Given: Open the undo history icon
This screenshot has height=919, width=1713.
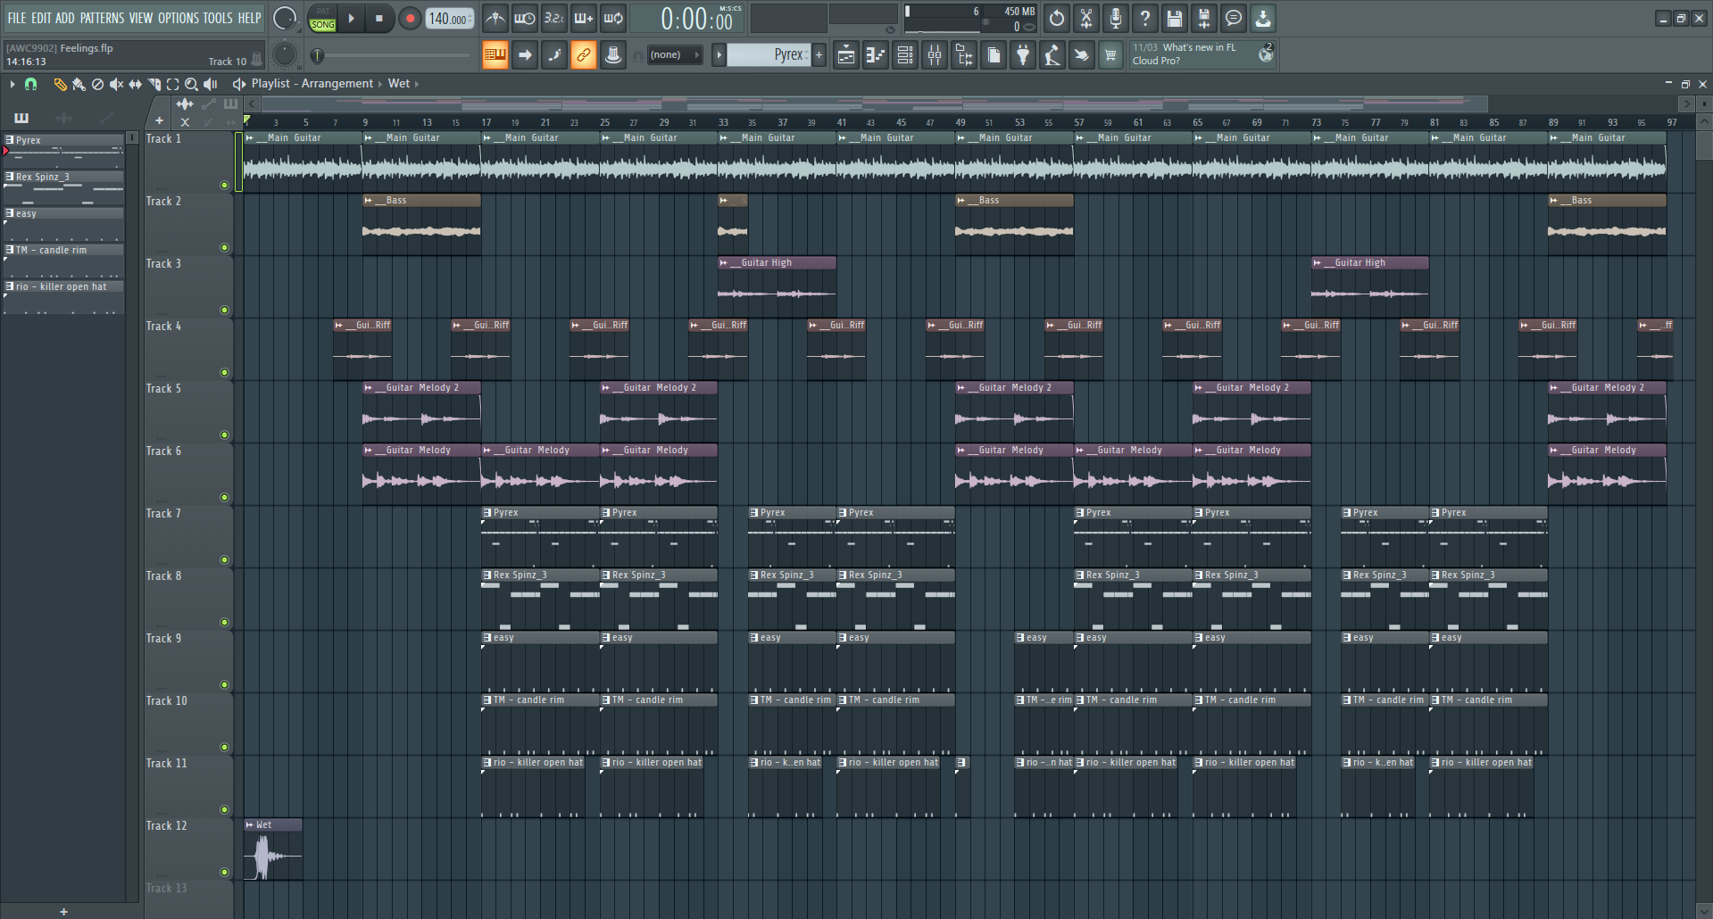Looking at the screenshot, I should coord(1057,18).
